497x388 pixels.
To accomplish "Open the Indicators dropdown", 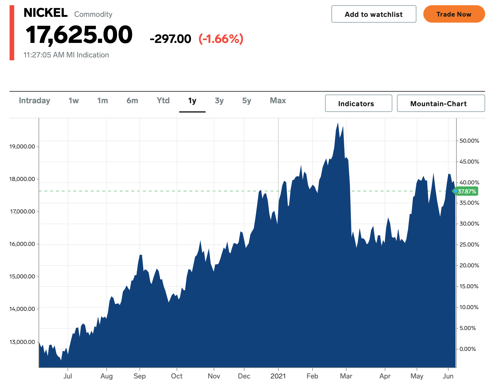I will click(358, 103).
